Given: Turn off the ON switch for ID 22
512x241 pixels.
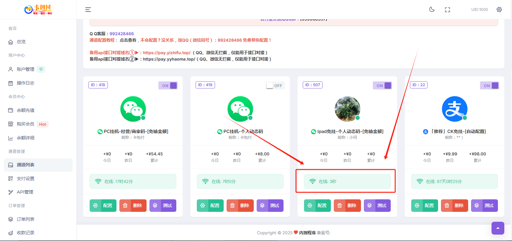Looking at the screenshot, I should pos(490,86).
